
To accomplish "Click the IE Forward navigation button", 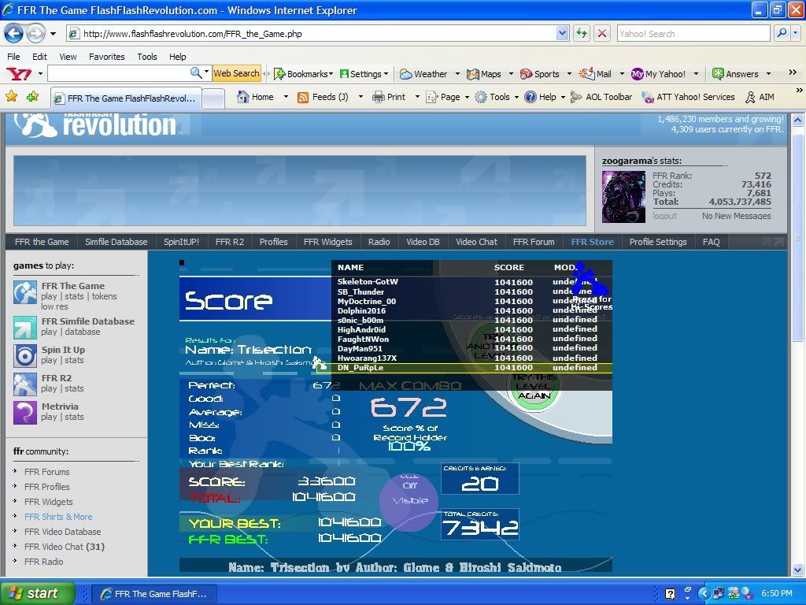I will [x=36, y=34].
